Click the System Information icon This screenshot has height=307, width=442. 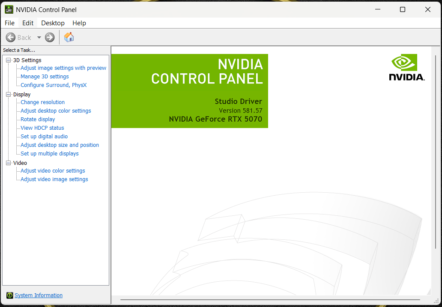[10, 295]
